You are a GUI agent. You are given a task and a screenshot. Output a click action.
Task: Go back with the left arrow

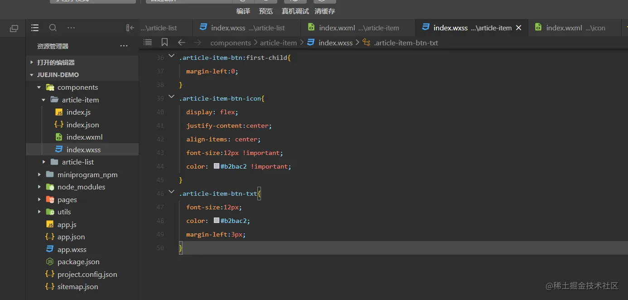(x=182, y=42)
